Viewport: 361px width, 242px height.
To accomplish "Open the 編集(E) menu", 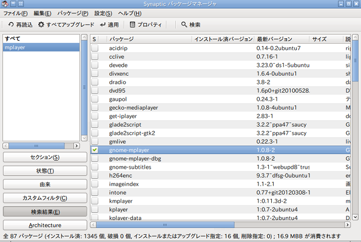I will pyautogui.click(x=42, y=13).
